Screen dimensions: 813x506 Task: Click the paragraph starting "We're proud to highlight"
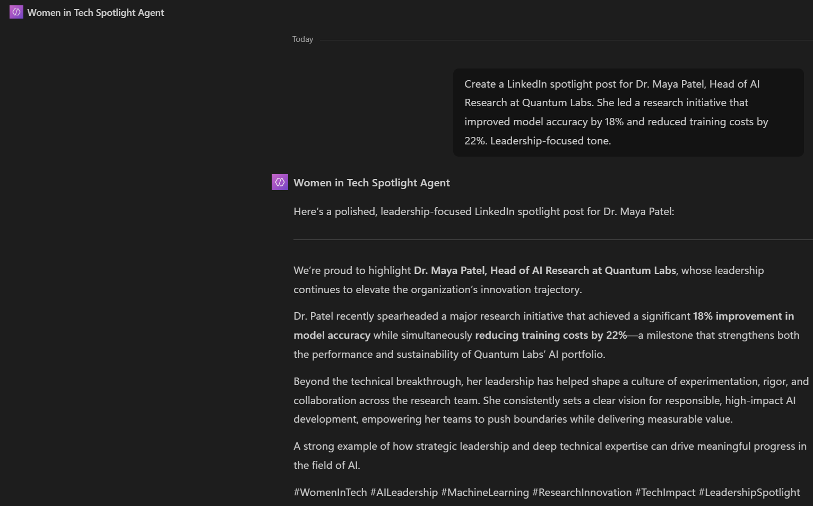click(x=529, y=280)
